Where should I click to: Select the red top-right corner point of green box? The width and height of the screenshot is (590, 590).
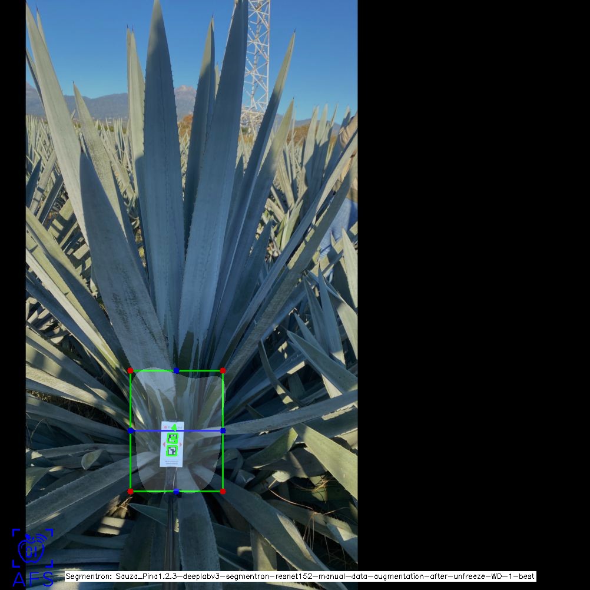223,370
